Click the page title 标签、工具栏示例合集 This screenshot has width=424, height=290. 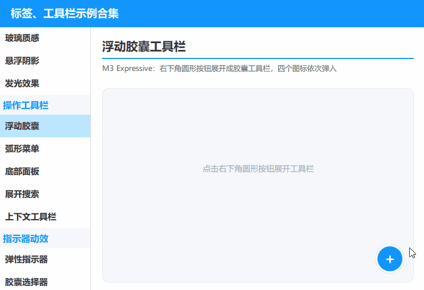[x=65, y=14]
